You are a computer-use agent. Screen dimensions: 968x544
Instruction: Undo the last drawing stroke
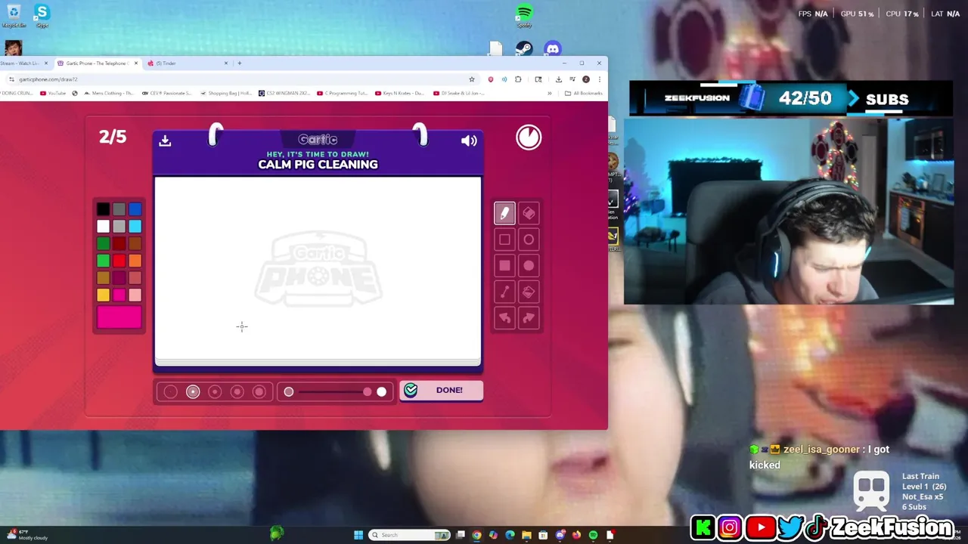pos(504,317)
